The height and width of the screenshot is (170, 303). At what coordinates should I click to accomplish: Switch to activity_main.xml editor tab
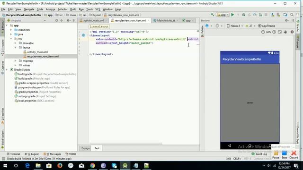(93, 20)
